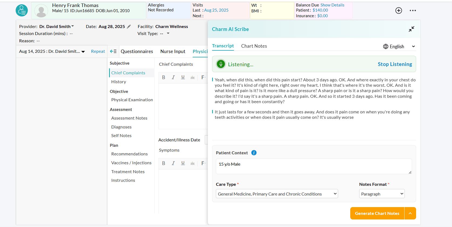The width and height of the screenshot is (452, 227).
Task: Go to Self Notes section
Action: pyautogui.click(x=121, y=136)
